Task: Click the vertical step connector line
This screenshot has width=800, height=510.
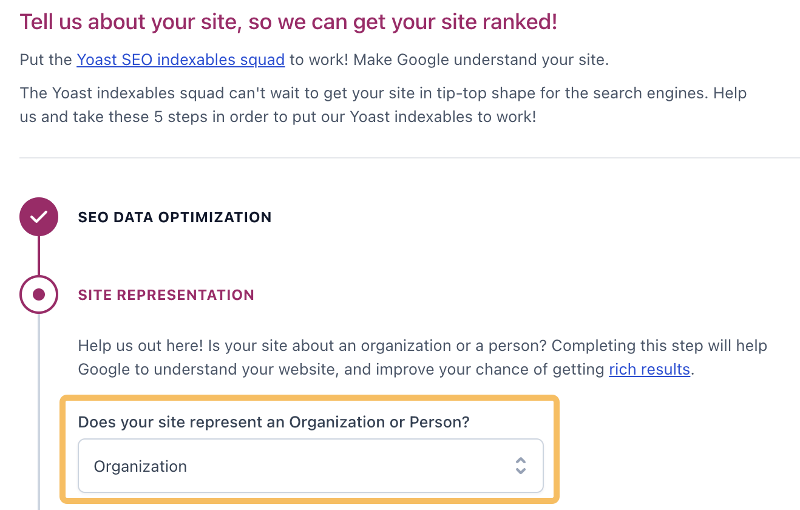Action: click(x=39, y=255)
